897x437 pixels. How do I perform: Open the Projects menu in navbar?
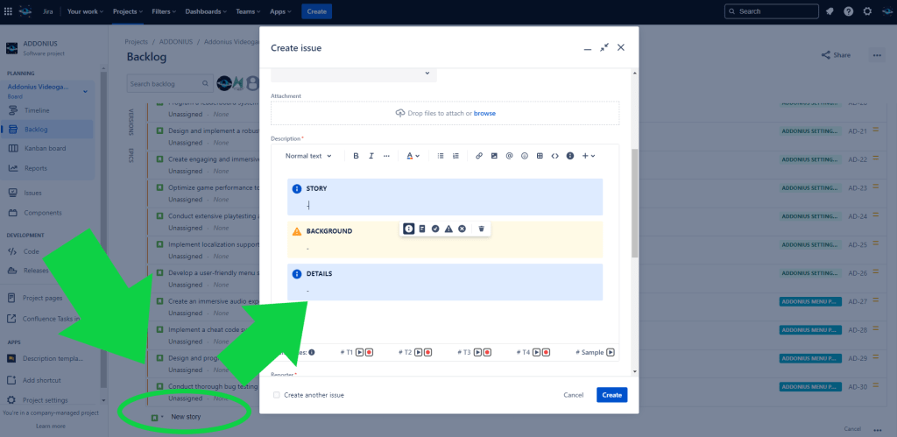(x=130, y=11)
